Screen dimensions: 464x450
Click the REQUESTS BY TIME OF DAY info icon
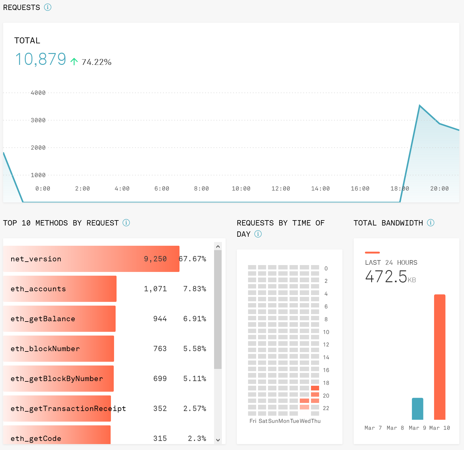(x=258, y=234)
